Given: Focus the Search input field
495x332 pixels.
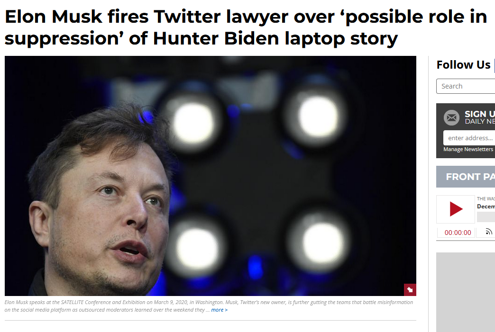Looking at the screenshot, I should click(466, 86).
